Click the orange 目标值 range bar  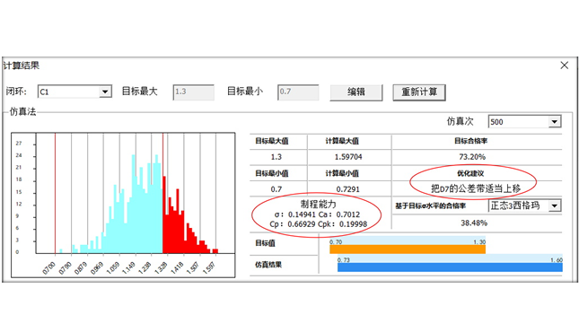[408, 249]
